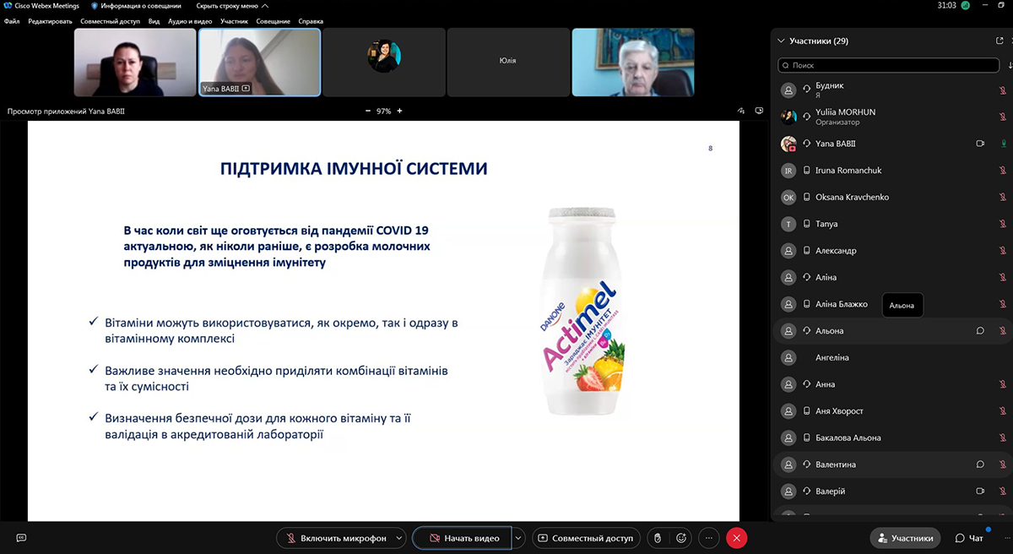Click muted mic icon for Tanya

tap(1003, 224)
